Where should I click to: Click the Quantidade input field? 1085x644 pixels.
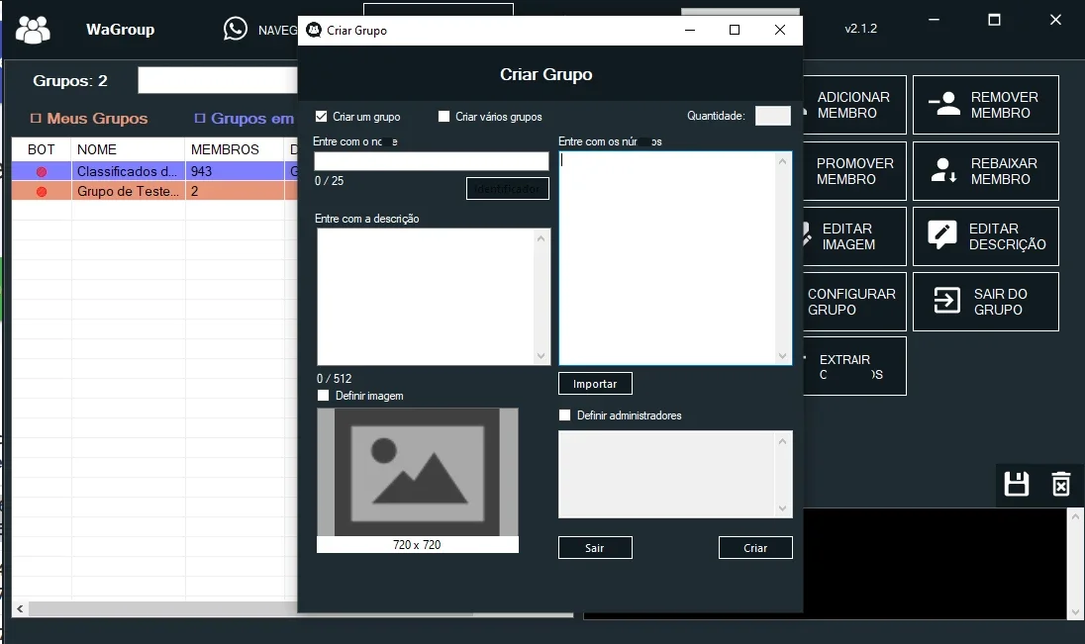point(773,116)
